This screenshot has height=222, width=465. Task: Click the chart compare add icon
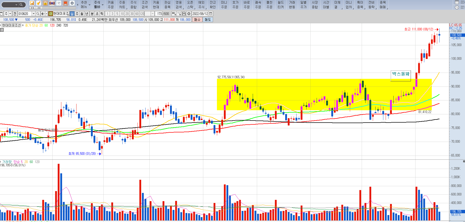coord(174,14)
